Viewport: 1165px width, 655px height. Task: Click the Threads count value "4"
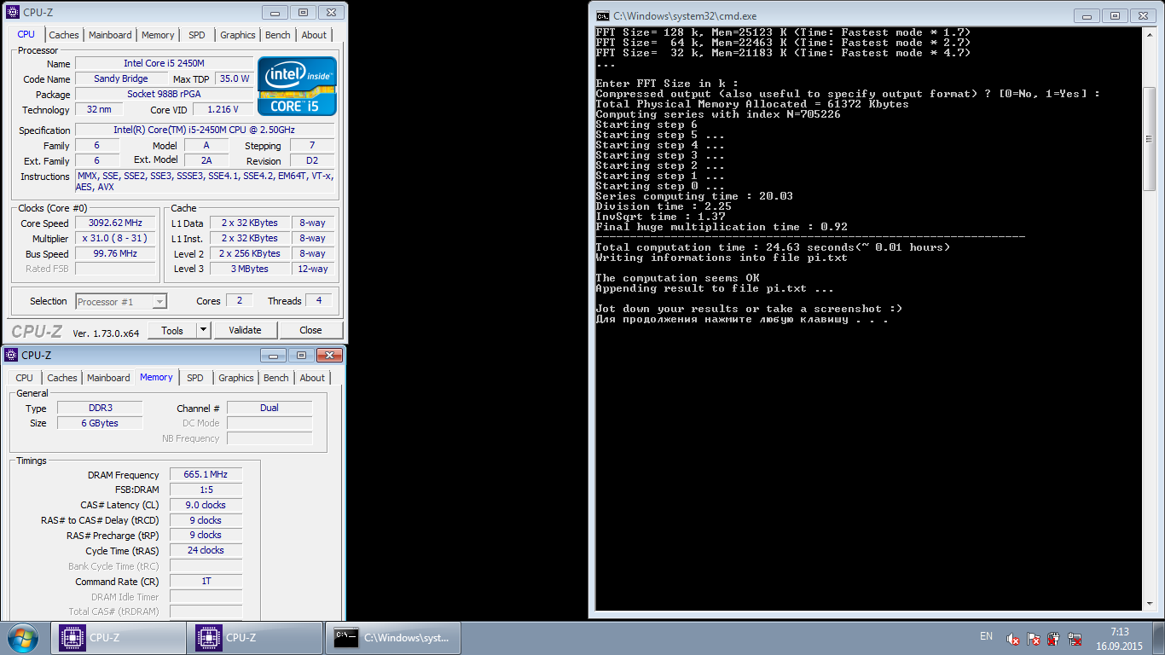pos(319,301)
